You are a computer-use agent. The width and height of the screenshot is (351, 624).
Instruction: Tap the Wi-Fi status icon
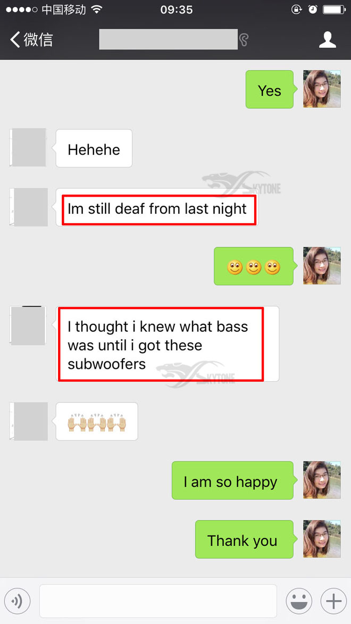[97, 10]
